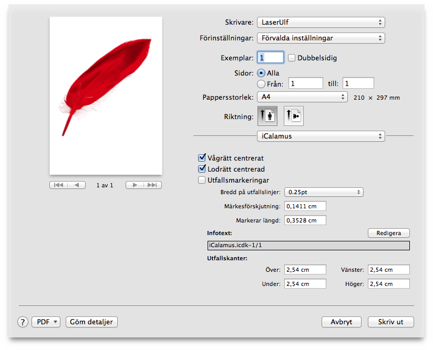
Task: Enable Utfallsmarkeringar checkbox
Action: click(202, 180)
